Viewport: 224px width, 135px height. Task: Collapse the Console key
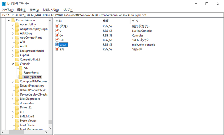13,64
